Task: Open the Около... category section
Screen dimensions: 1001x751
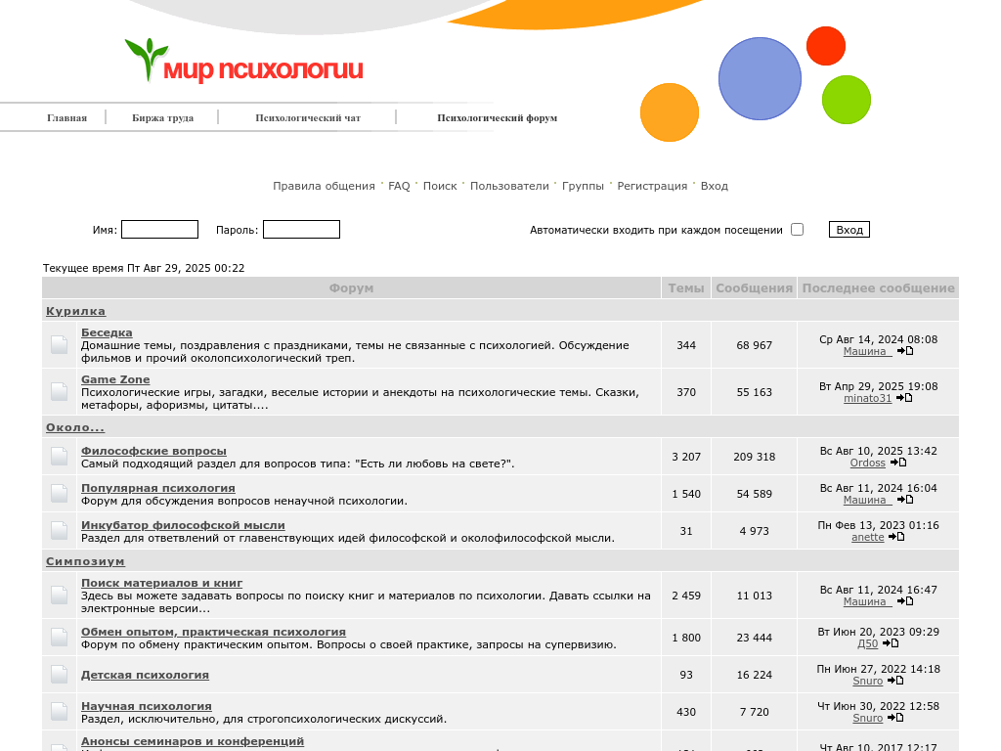Action: coord(75,427)
